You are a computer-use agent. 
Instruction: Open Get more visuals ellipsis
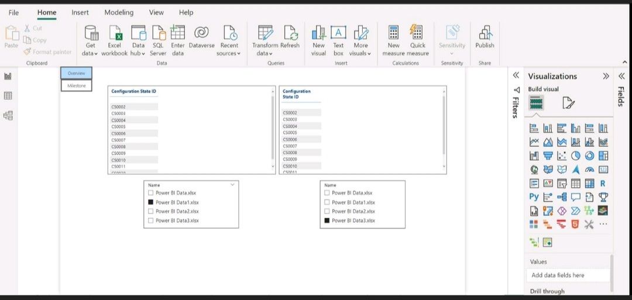[603, 225]
